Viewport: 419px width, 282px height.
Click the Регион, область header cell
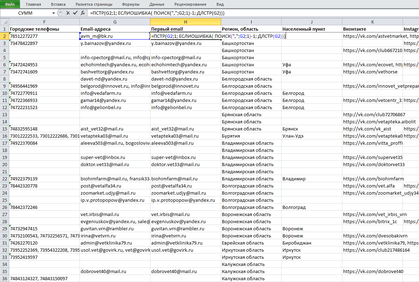click(x=251, y=29)
